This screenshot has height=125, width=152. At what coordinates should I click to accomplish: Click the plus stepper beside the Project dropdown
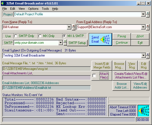point(148,13)
